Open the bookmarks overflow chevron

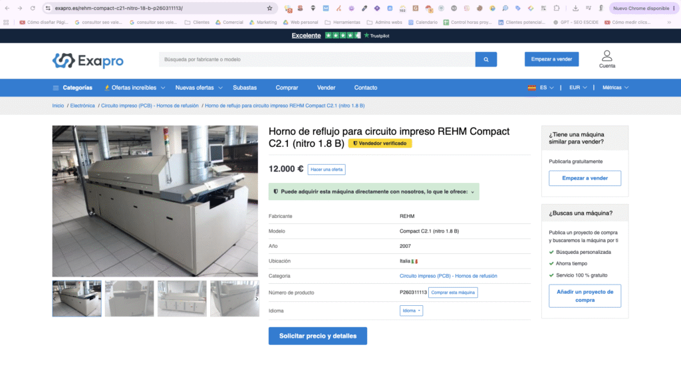(669, 22)
